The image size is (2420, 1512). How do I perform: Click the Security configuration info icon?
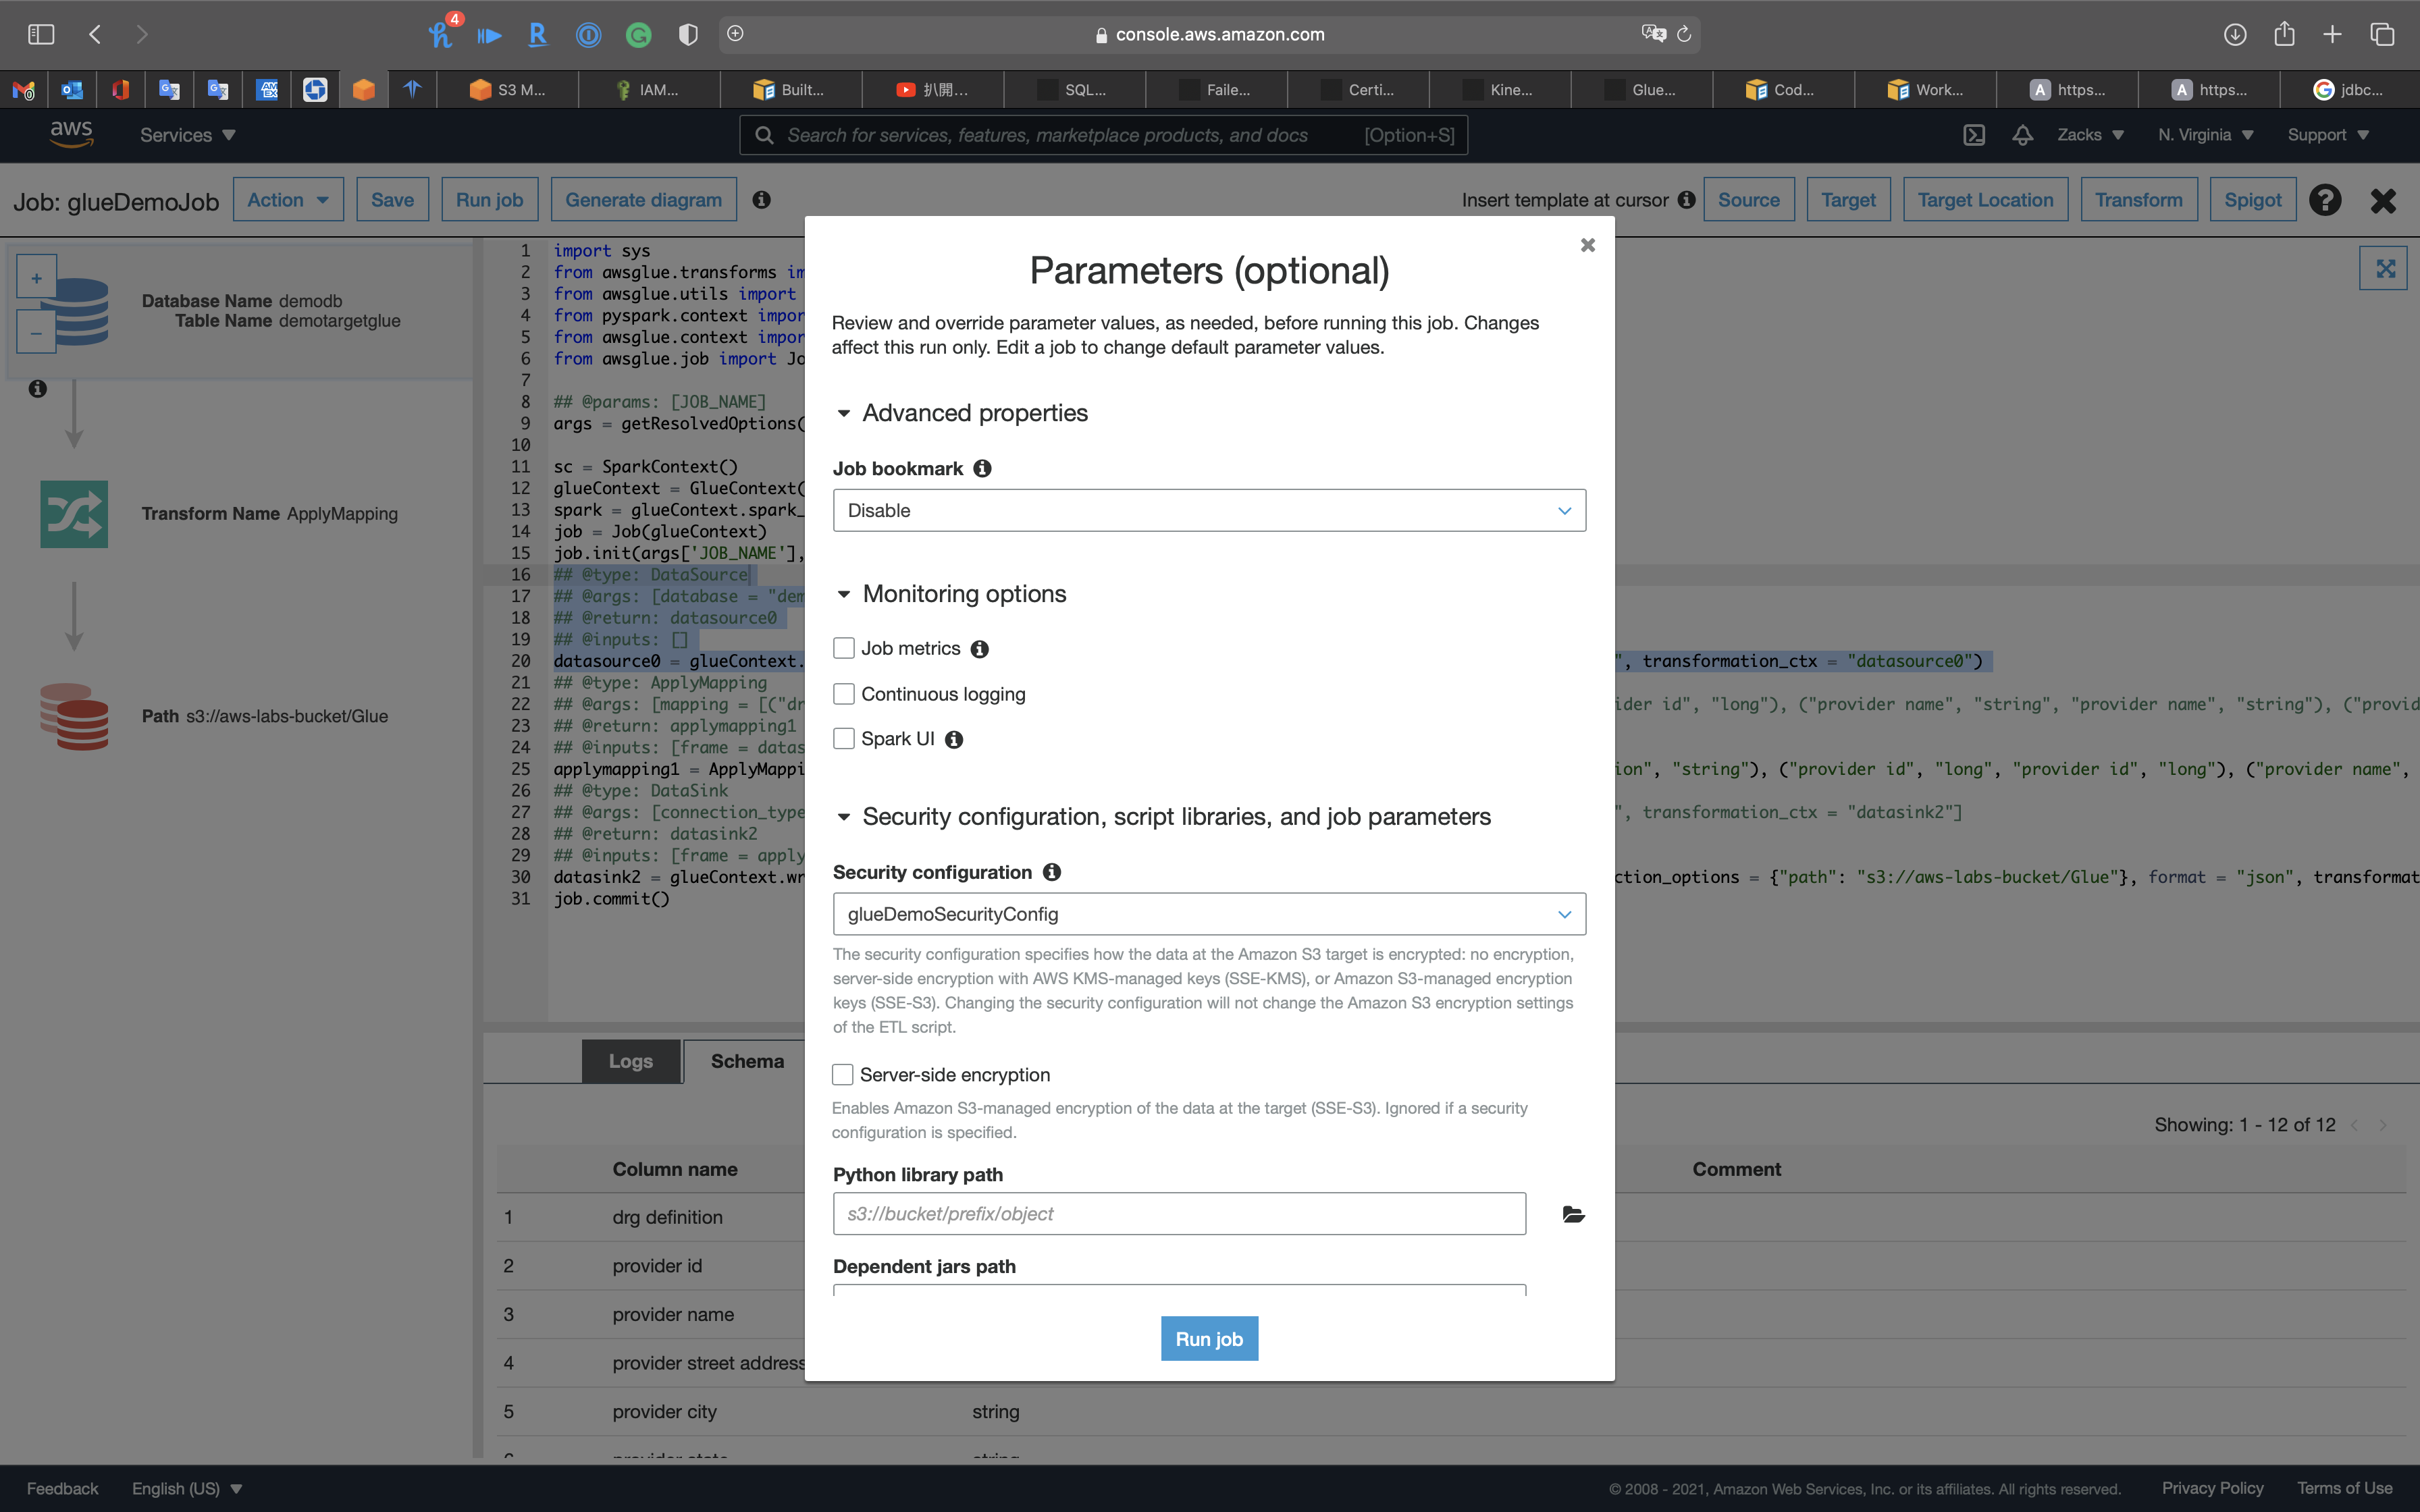click(x=1051, y=872)
